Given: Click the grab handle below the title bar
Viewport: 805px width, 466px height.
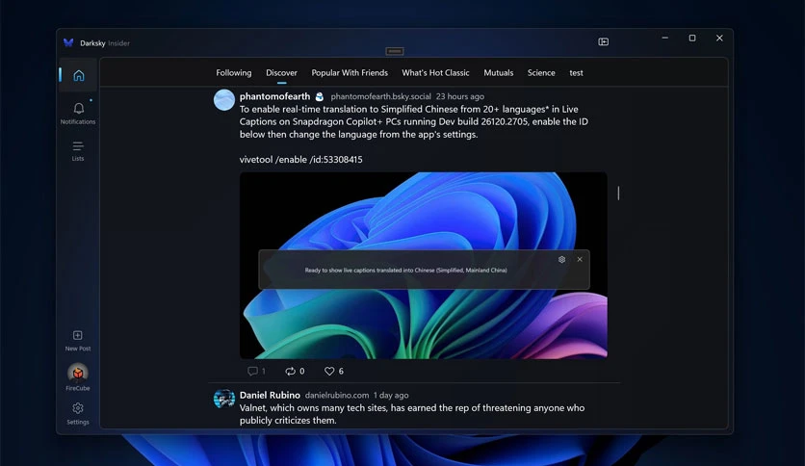Looking at the screenshot, I should (394, 51).
